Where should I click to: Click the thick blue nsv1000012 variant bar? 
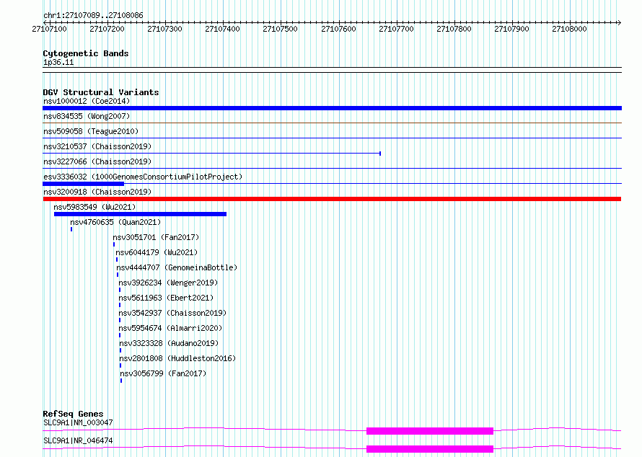click(x=332, y=108)
